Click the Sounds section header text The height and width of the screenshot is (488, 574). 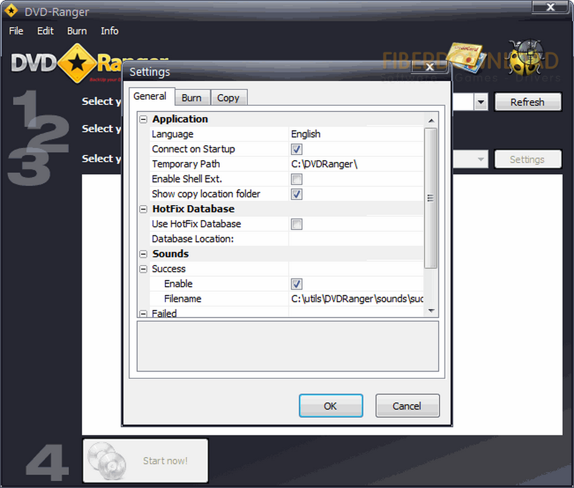(x=170, y=254)
